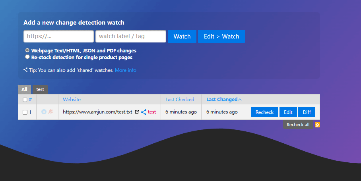Edit the amjun.com watch

point(288,112)
